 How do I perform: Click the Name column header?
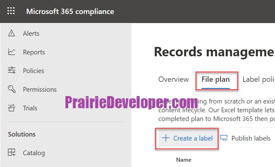pyautogui.click(x=184, y=160)
